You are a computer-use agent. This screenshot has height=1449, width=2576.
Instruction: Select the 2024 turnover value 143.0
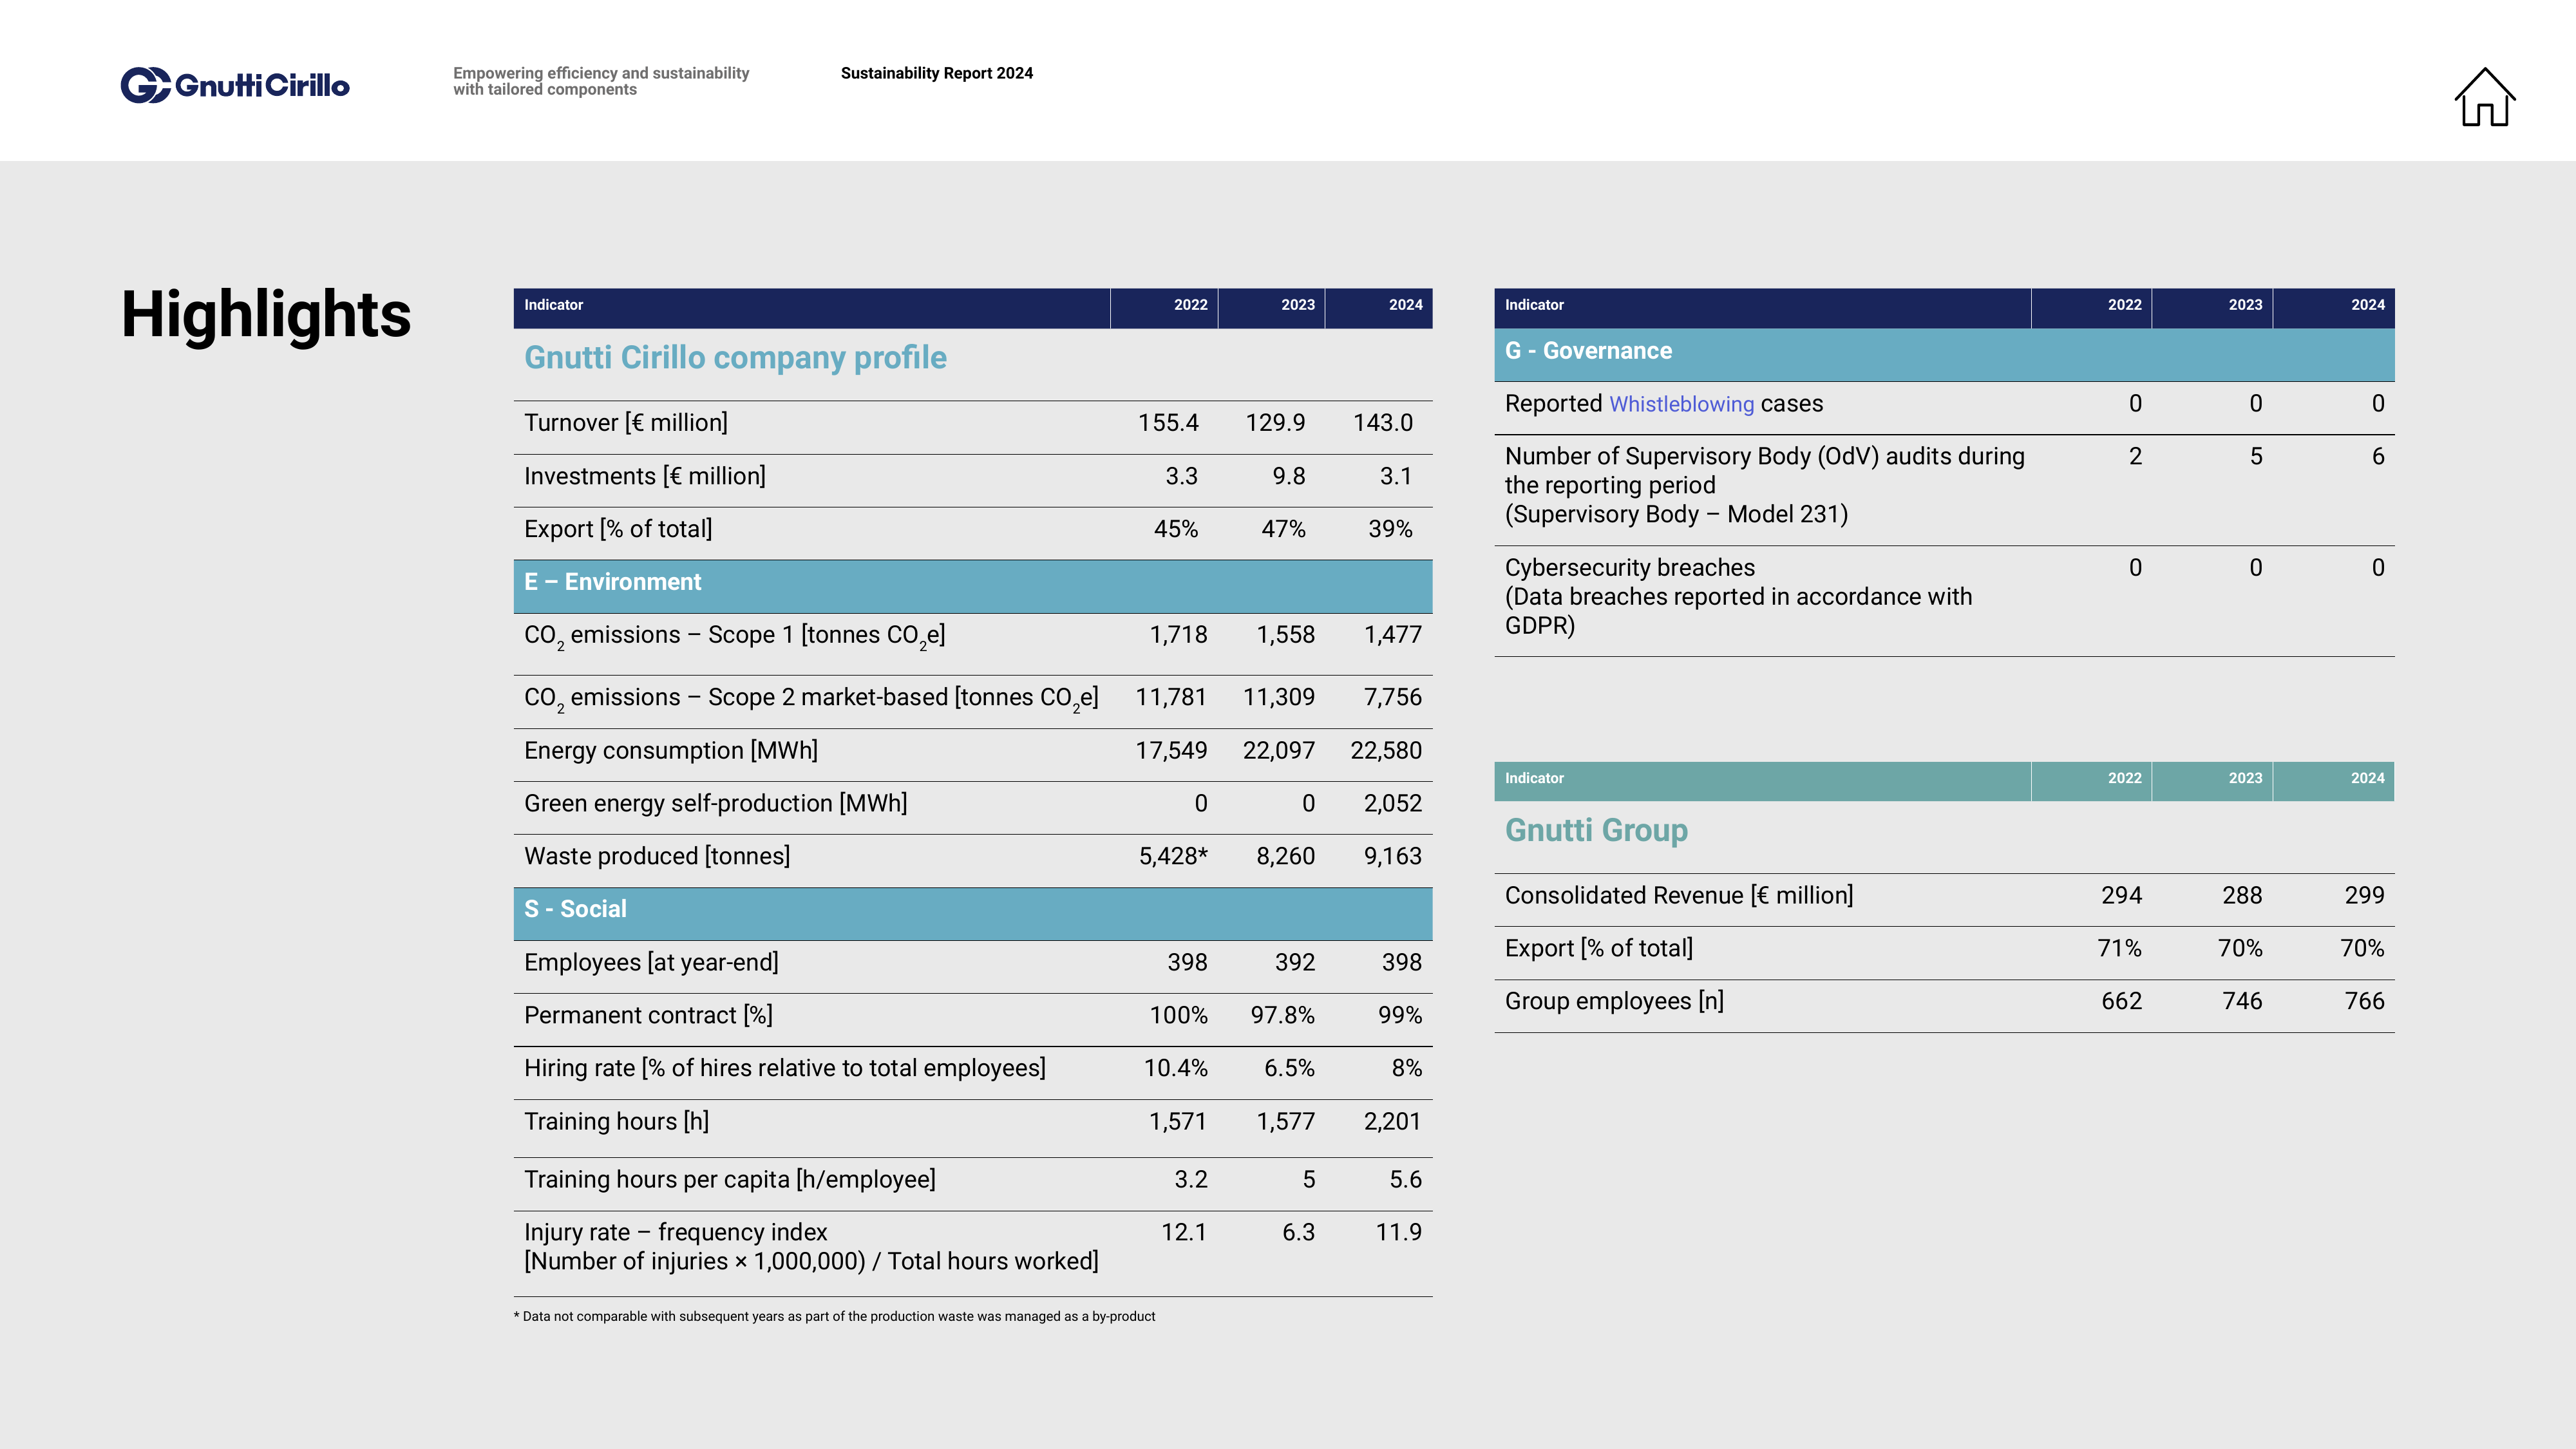point(1382,423)
